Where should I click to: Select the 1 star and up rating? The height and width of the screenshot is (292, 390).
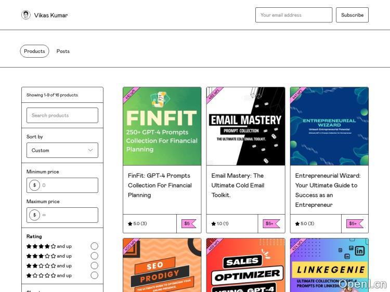94,275
